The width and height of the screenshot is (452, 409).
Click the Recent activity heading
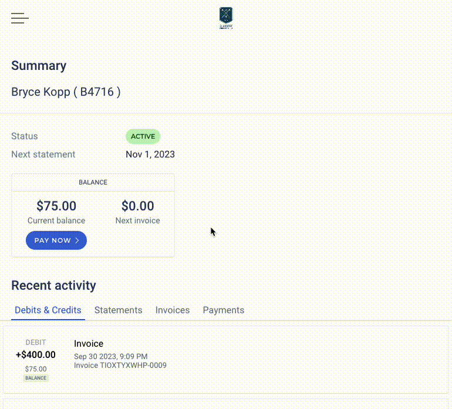click(53, 286)
